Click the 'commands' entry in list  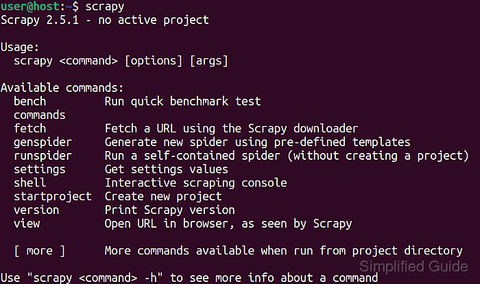(x=39, y=115)
